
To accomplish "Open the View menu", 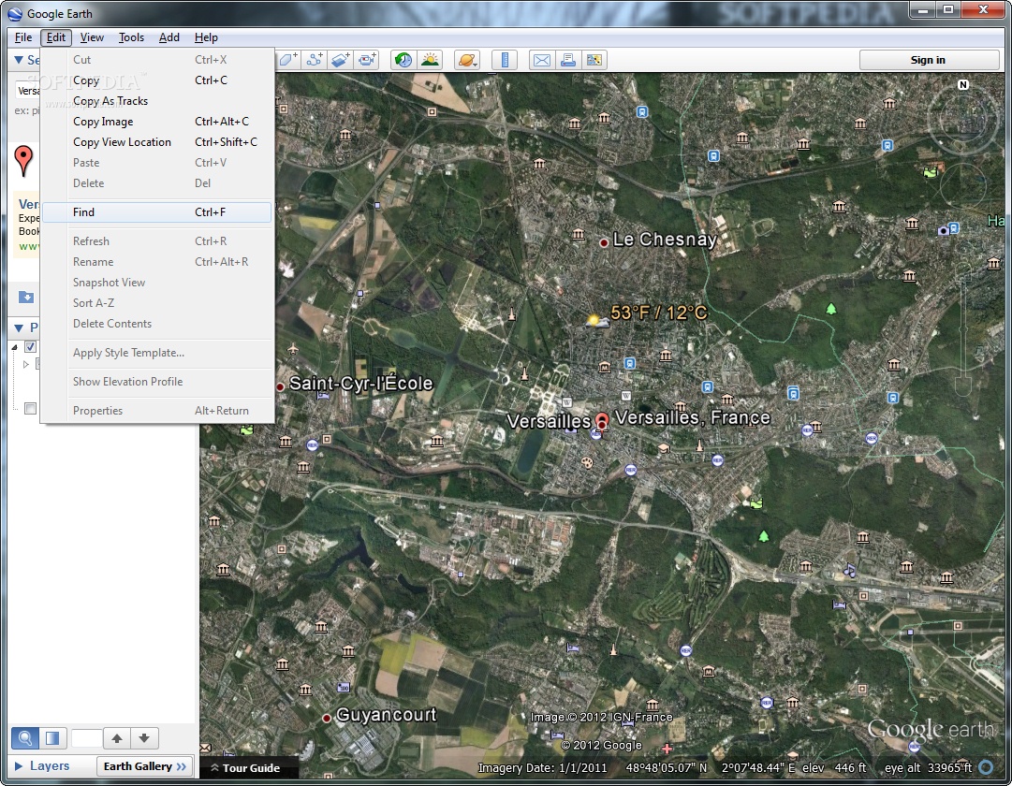I will tap(92, 37).
